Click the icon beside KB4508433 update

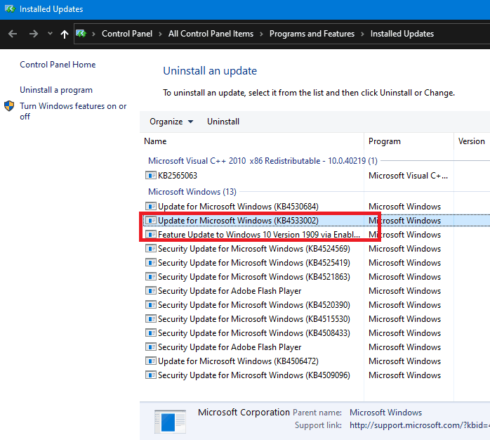[151, 333]
